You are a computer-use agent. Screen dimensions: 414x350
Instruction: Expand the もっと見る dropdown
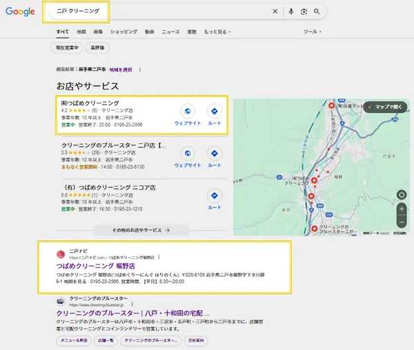click(217, 32)
